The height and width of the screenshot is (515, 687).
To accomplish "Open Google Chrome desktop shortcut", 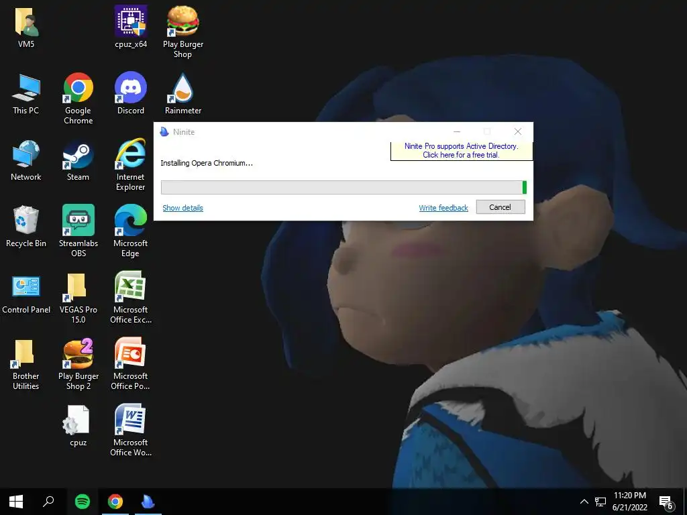I will tap(78, 99).
